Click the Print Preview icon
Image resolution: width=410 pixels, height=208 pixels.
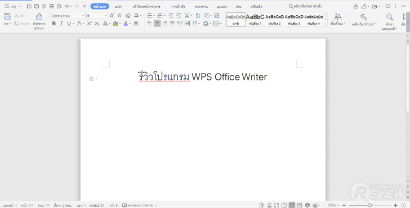click(x=59, y=6)
